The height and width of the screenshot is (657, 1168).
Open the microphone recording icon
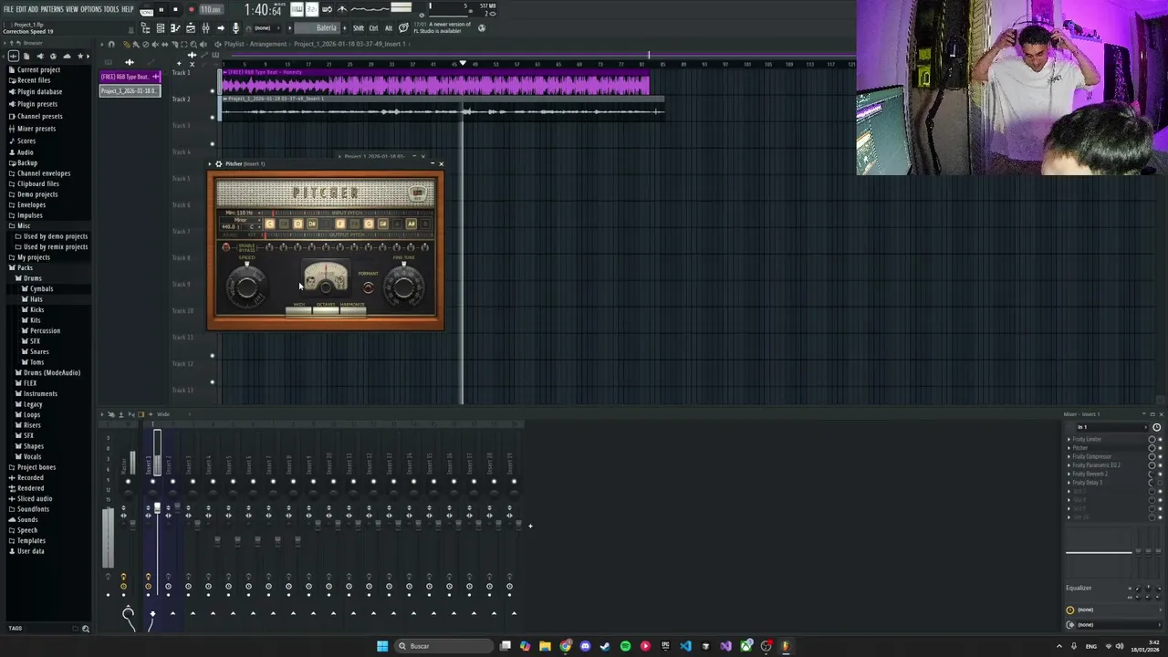click(x=235, y=28)
